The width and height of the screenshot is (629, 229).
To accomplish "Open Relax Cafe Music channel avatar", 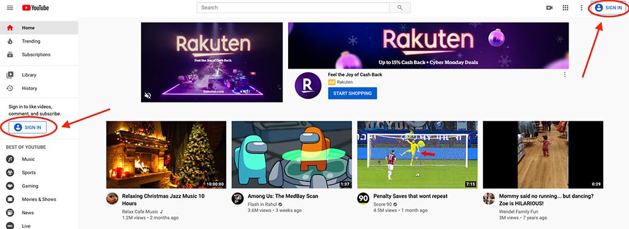I will point(113,199).
